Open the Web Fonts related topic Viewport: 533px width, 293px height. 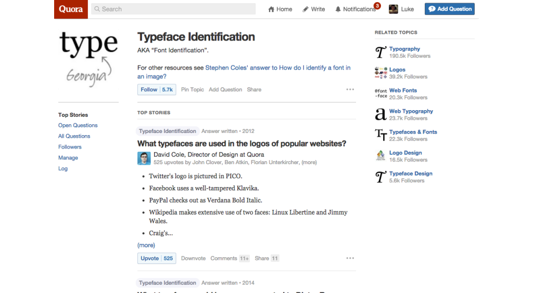(x=403, y=90)
